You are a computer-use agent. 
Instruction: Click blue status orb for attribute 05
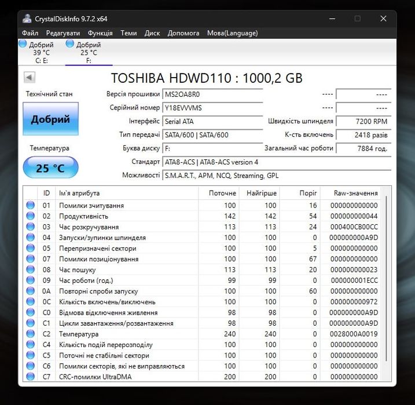click(x=31, y=248)
